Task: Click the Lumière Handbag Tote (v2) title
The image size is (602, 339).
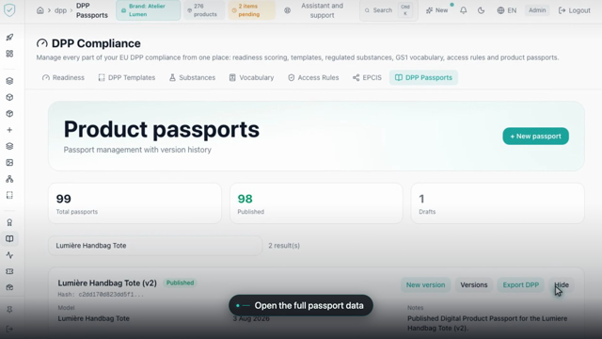Action: click(x=107, y=283)
